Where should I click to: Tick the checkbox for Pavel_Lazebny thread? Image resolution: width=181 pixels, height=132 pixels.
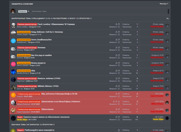point(119,27)
